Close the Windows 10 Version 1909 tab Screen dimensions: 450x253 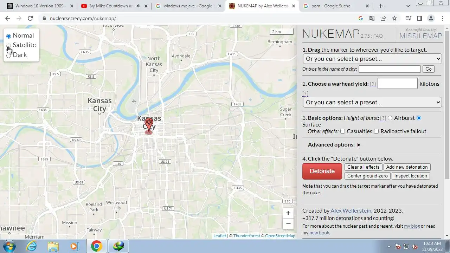point(72,6)
